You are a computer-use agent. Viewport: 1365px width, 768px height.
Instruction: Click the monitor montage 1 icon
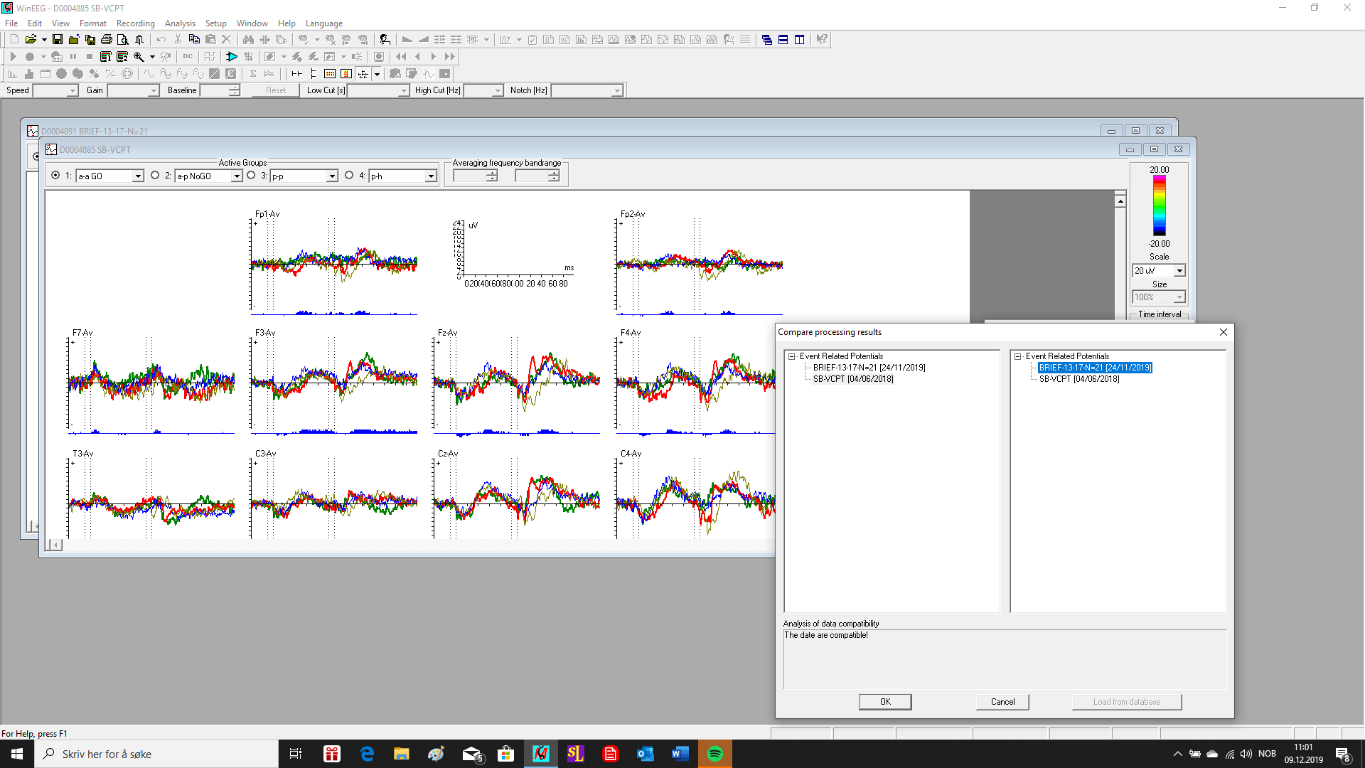coord(106,57)
